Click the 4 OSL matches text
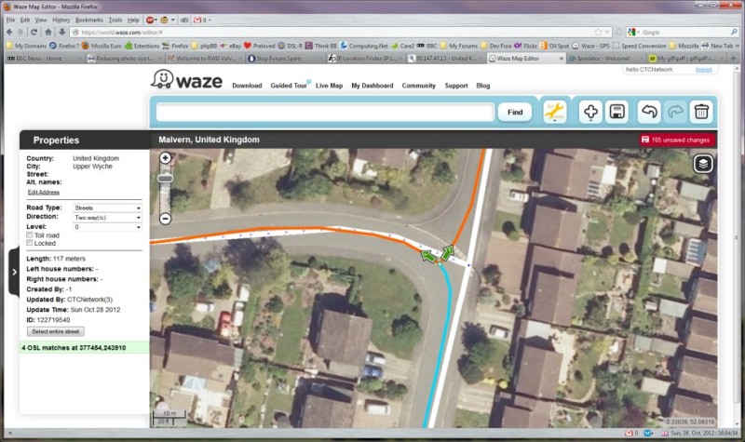745x442 pixels. tap(74, 347)
